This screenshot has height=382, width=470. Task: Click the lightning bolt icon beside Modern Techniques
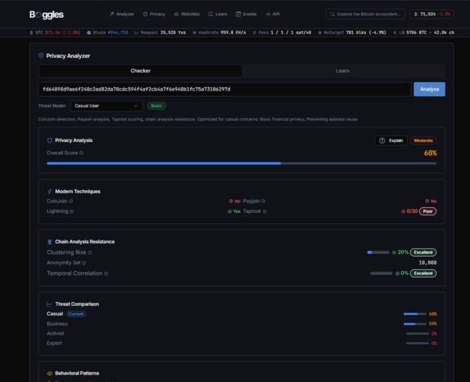tap(50, 191)
